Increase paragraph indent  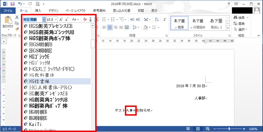138,20
